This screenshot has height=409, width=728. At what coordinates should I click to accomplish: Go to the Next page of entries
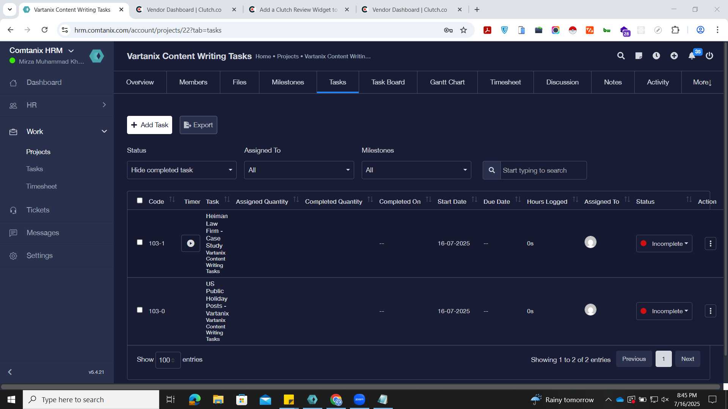click(687, 359)
